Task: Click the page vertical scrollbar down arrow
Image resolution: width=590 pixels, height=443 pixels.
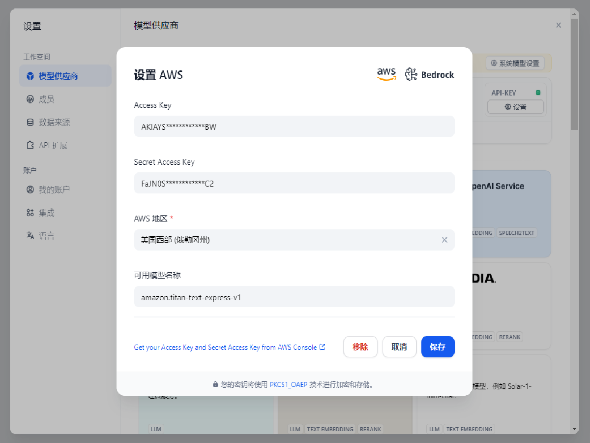Action: (575, 429)
